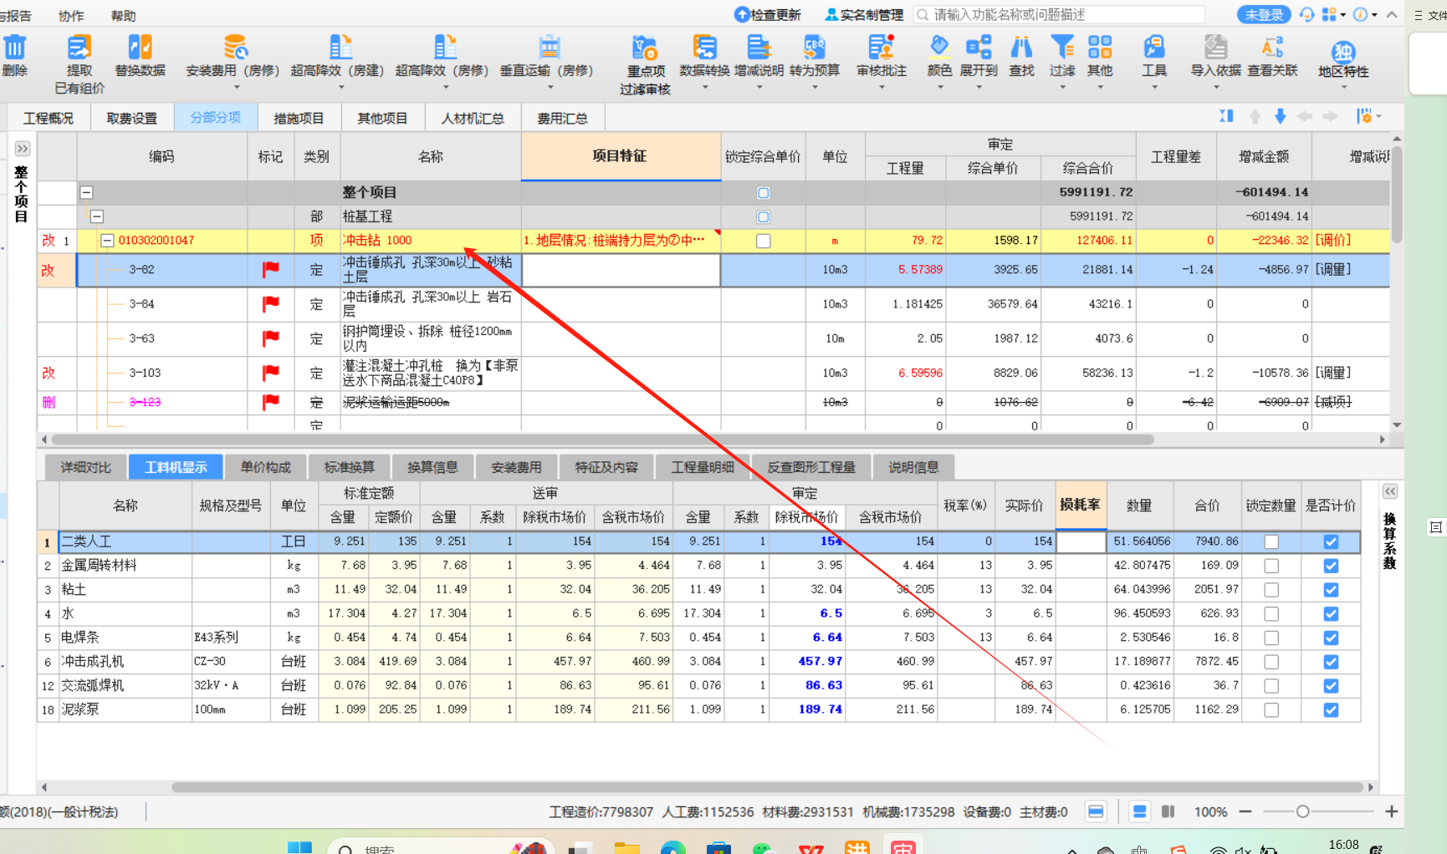Viewport: 1447px width, 854px height.
Task: Click the 工具 toolbar icon
Action: click(1154, 56)
